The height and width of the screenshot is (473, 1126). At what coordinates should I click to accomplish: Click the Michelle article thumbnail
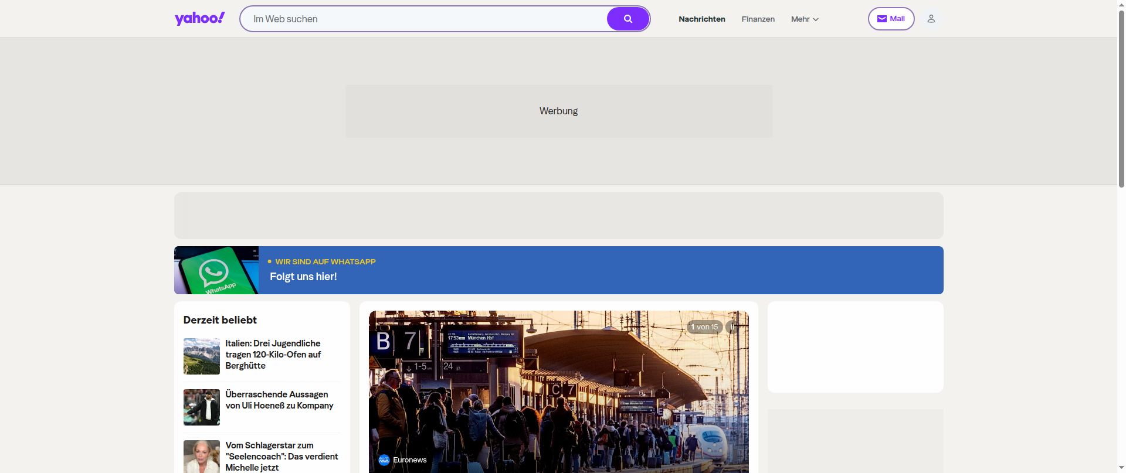click(202, 457)
